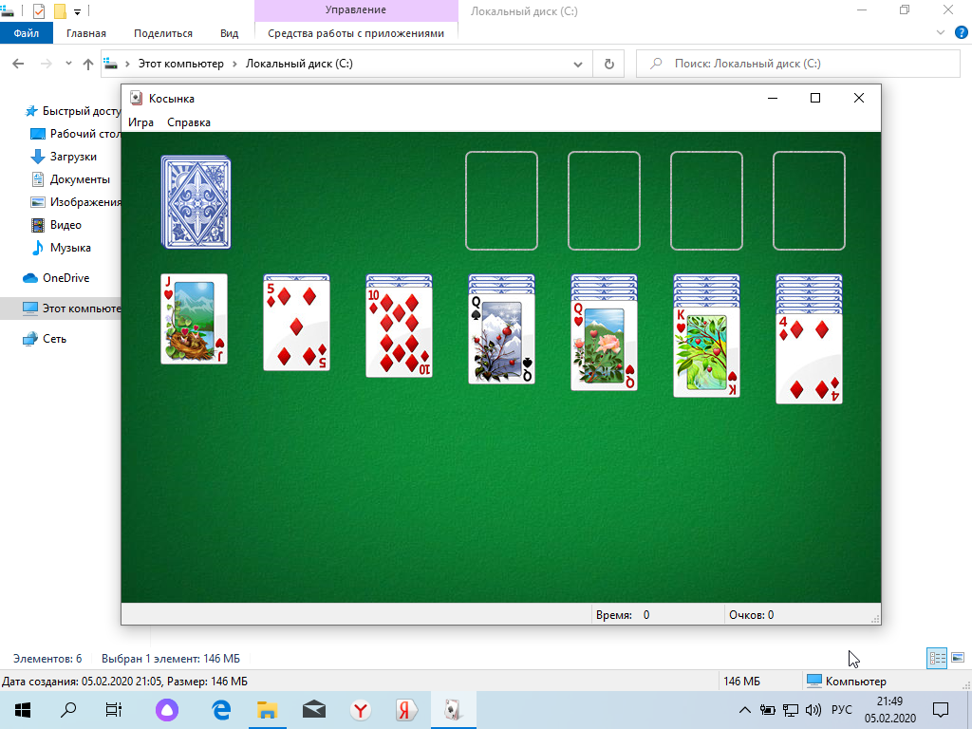Open taskbar search magnifier
Screen dimensions: 972x729
tap(68, 710)
